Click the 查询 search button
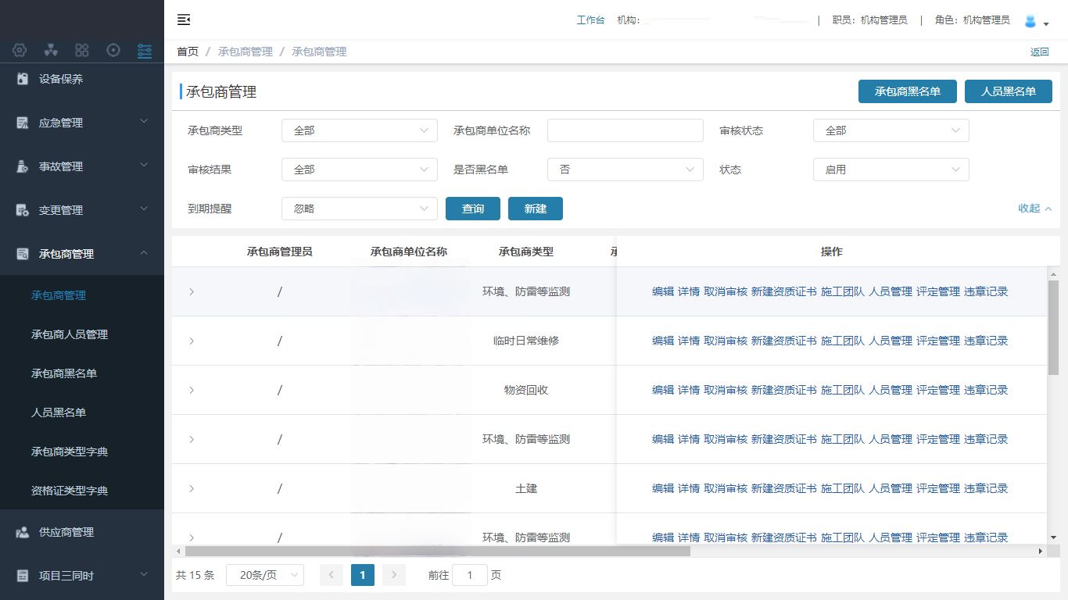The width and height of the screenshot is (1068, 600). [473, 209]
